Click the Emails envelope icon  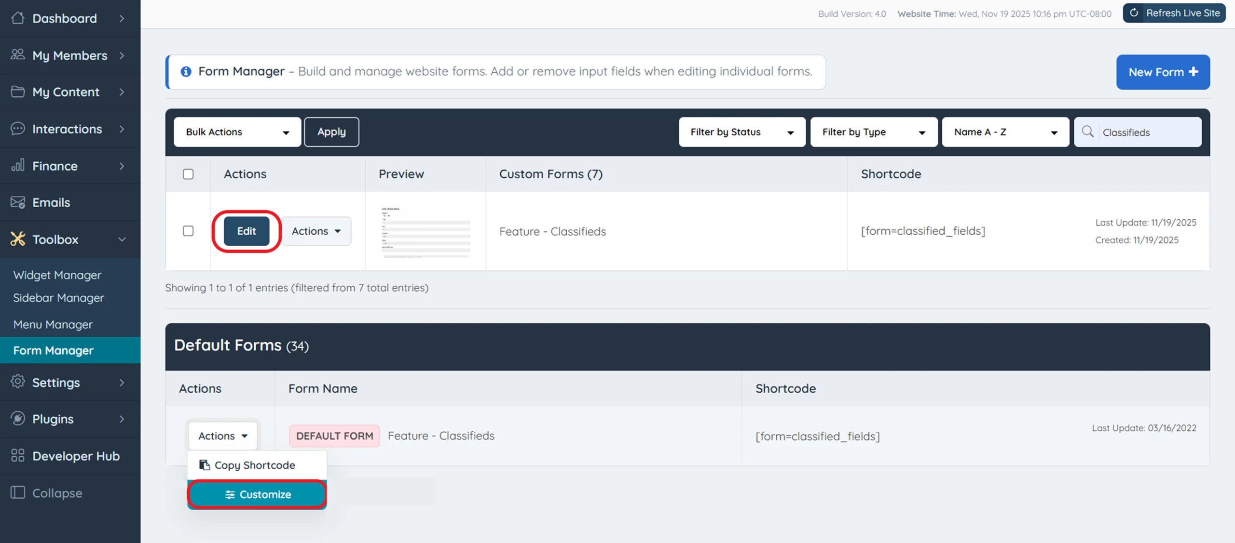[18, 202]
